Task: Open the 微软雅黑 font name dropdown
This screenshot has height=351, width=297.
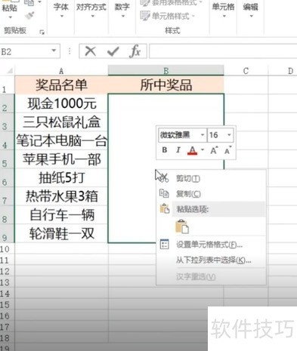Action: tap(203, 135)
